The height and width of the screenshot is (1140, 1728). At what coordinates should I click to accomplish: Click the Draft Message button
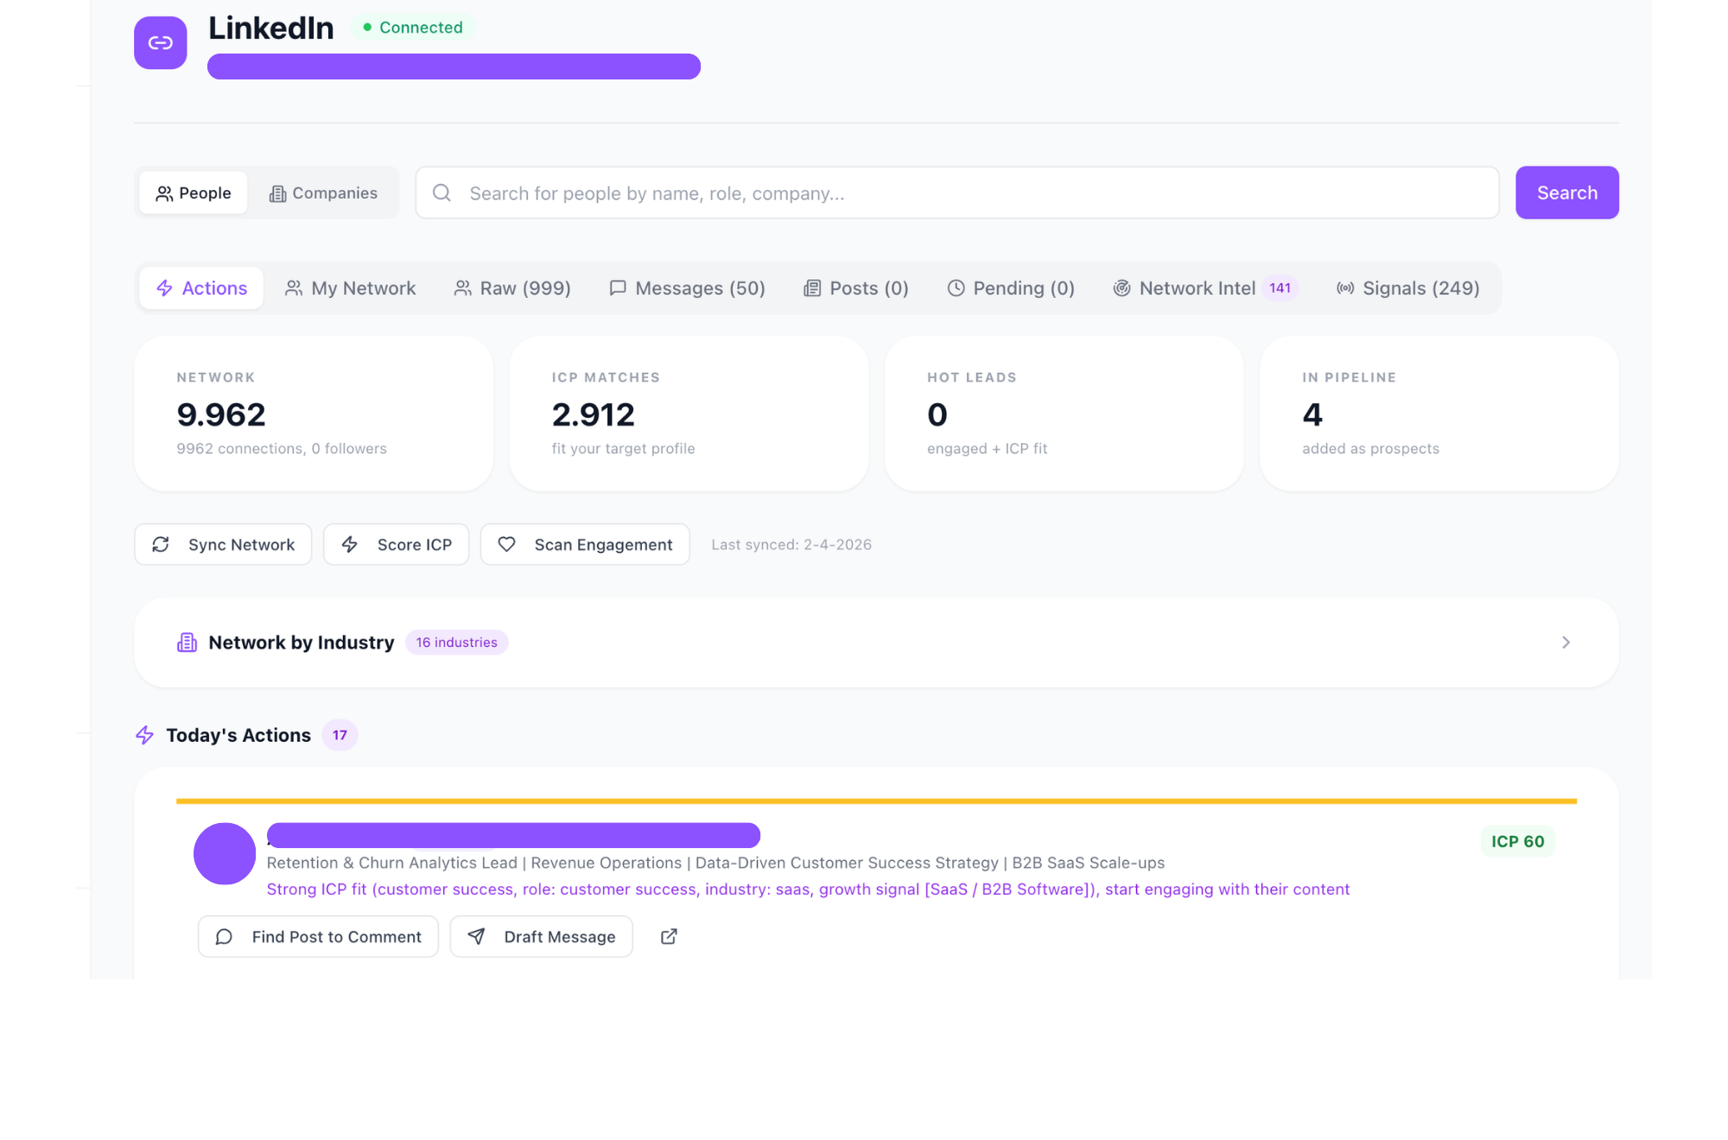pos(541,936)
